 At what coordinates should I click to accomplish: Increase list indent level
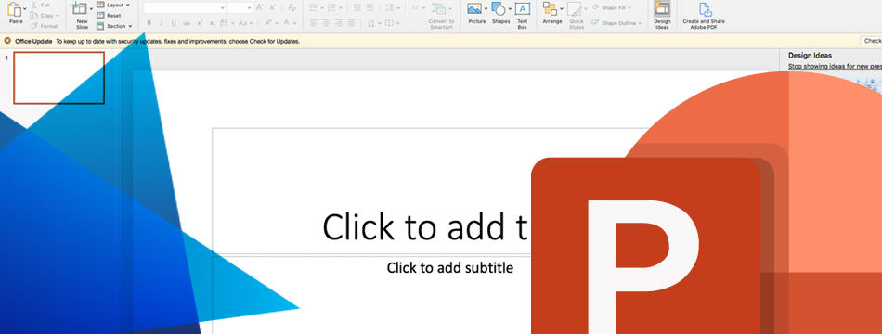click(370, 7)
